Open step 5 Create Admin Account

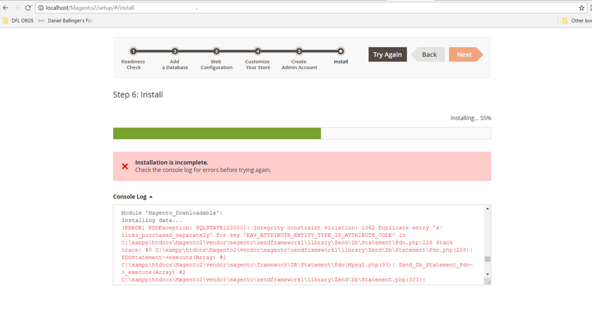point(299,52)
